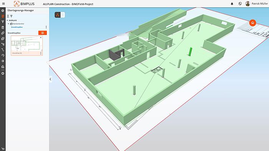The height and width of the screenshot is (151, 269).
Task: Collapse the left side panel arrow
Action: pyautogui.click(x=50, y=79)
